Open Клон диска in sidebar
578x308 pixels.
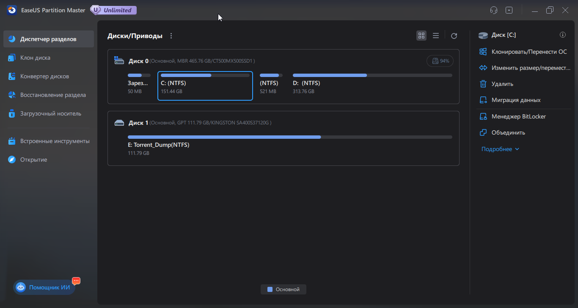point(35,58)
